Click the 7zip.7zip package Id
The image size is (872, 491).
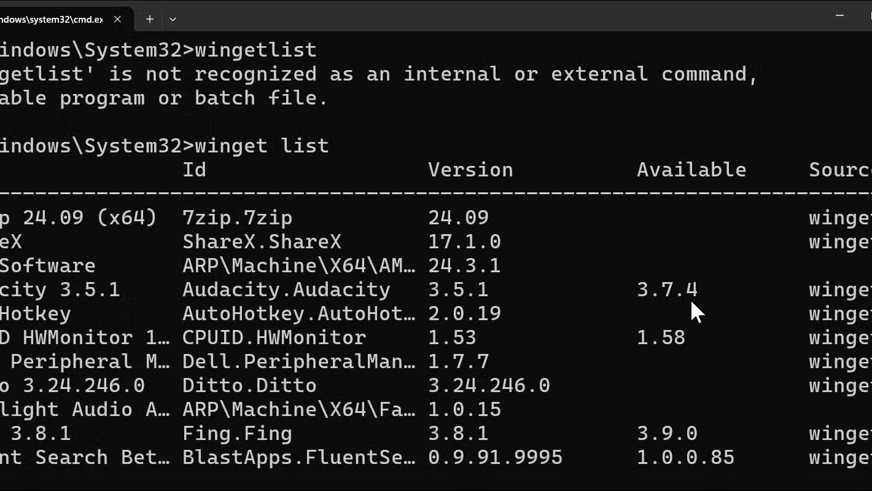click(x=237, y=218)
